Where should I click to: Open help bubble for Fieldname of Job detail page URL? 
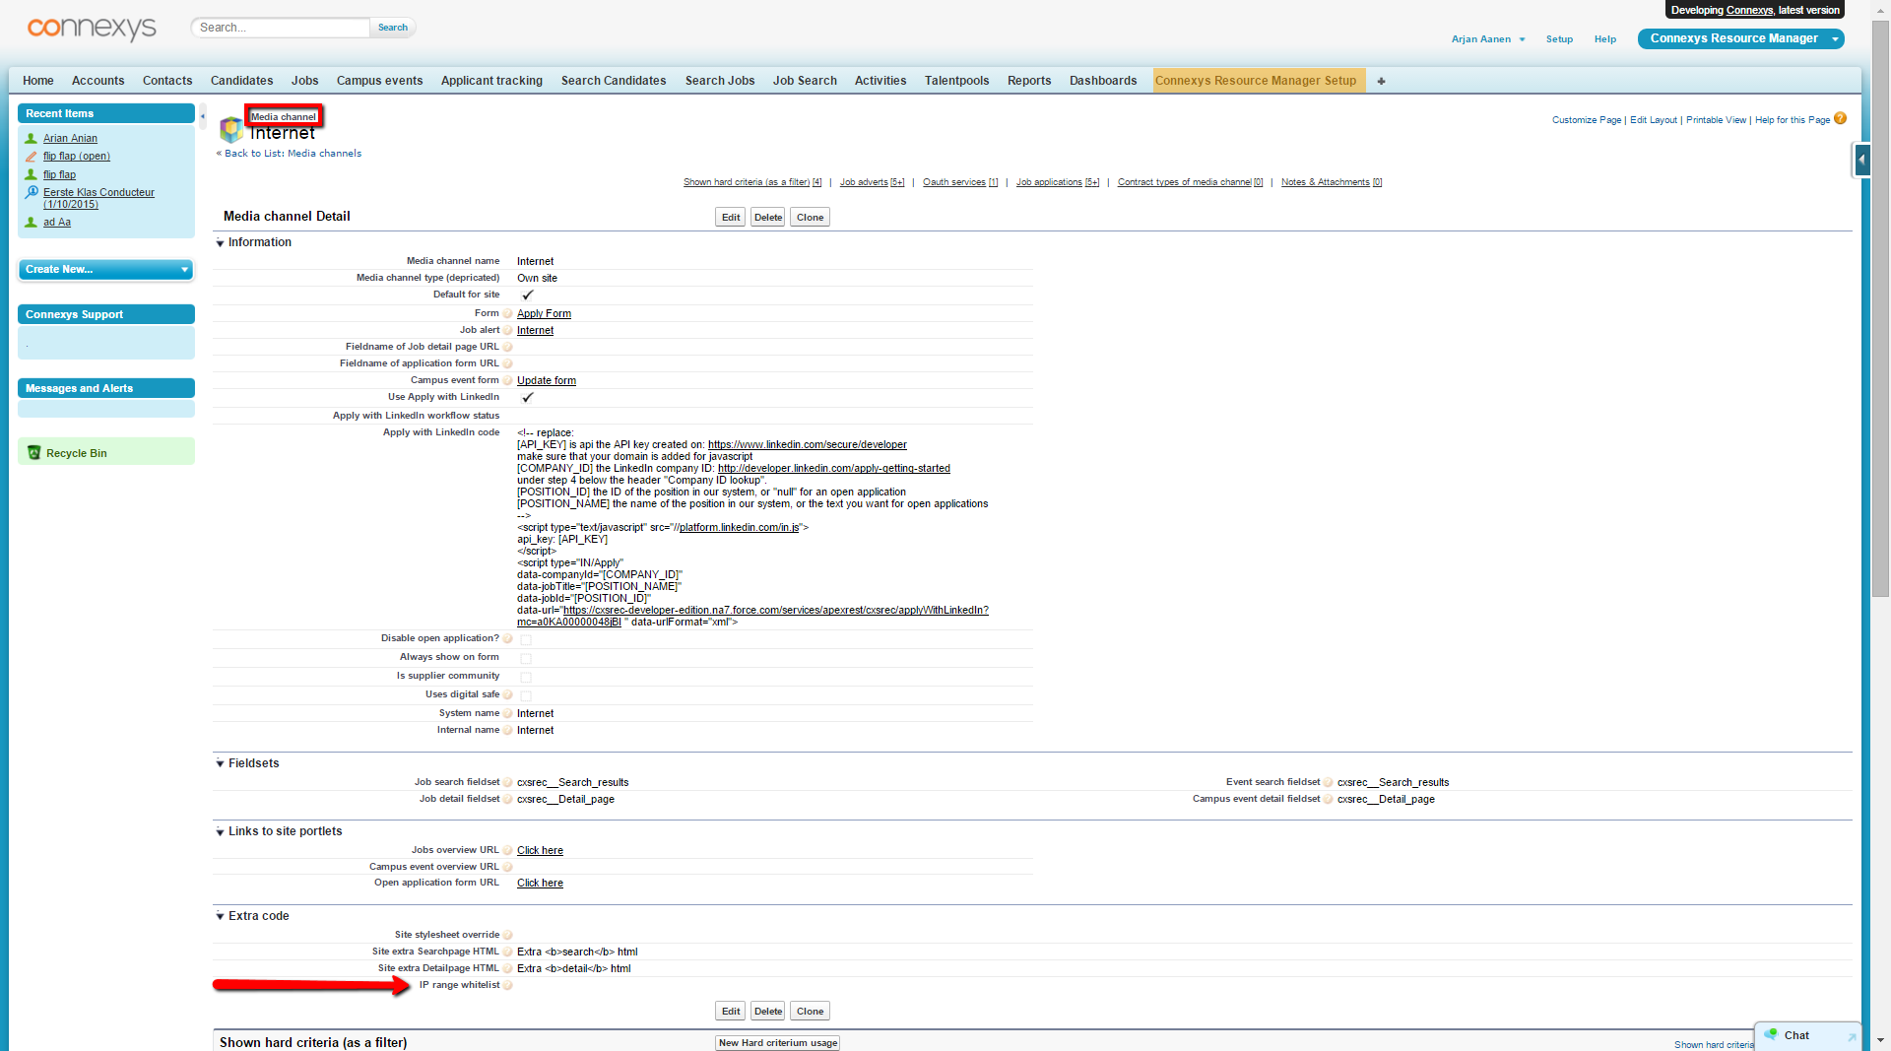[508, 348]
